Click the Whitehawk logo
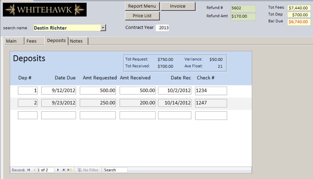 [x=45, y=10]
